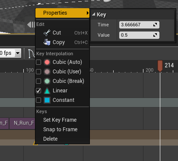Viewport: 178px width, 161px height.
Task: Click the spin arrow in the Value field
Action: point(155,35)
